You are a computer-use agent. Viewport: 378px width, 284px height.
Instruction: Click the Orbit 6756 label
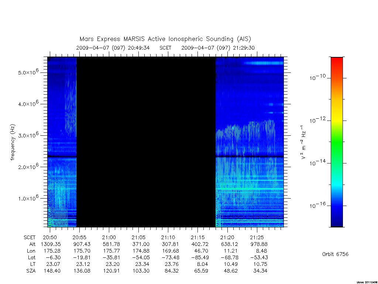pos(335,254)
